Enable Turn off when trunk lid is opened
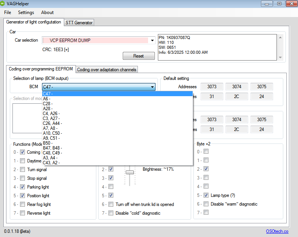Screen dimensions: 298x237 (x=111, y=204)
